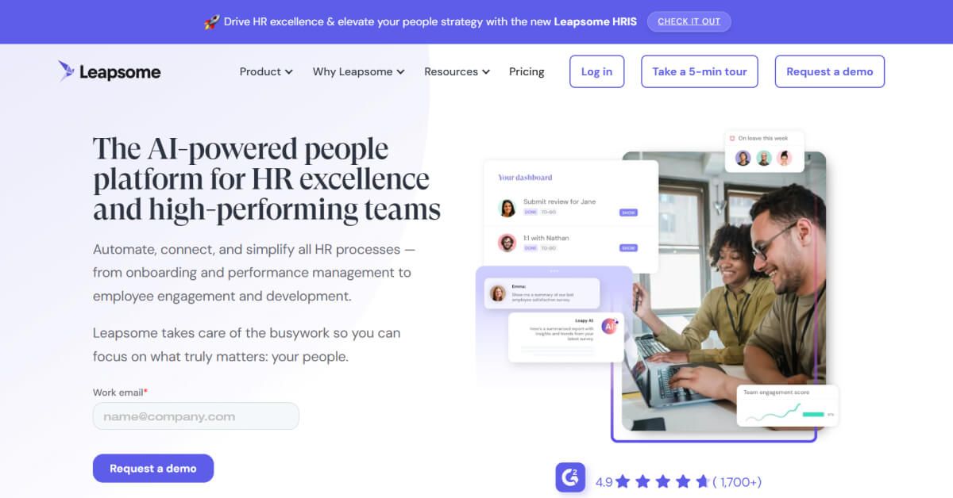Open the Pricing page
This screenshot has width=953, height=498.
tap(527, 71)
